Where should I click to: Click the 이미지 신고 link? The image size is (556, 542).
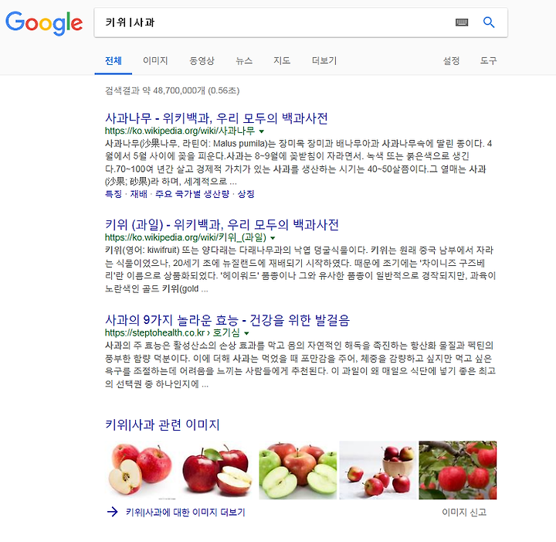(x=464, y=512)
